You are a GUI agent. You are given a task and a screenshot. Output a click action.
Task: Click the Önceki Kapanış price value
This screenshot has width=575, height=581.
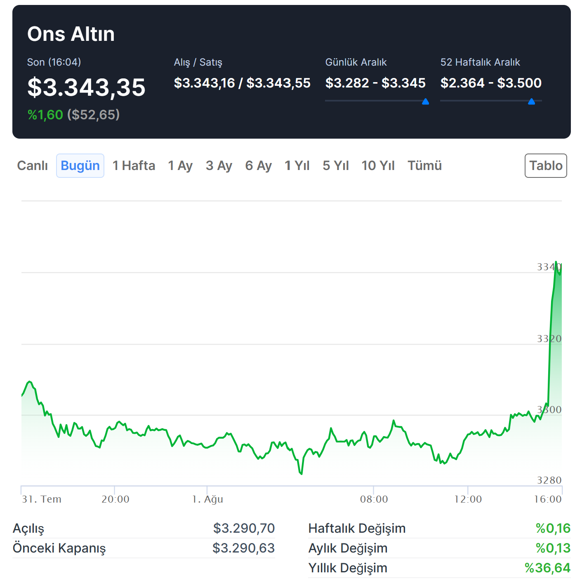(243, 548)
